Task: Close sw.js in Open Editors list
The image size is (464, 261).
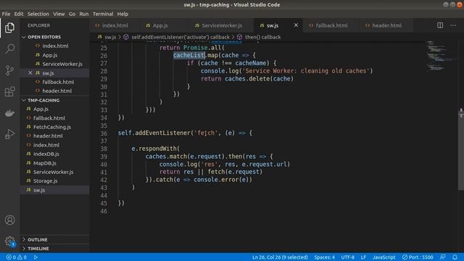Action: point(30,72)
